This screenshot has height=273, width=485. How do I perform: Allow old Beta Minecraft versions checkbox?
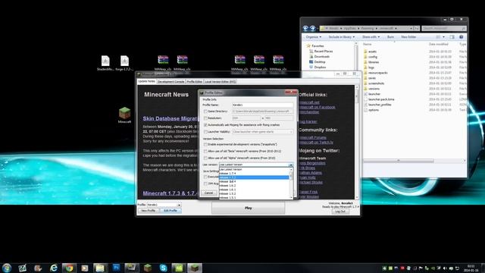coord(205,151)
